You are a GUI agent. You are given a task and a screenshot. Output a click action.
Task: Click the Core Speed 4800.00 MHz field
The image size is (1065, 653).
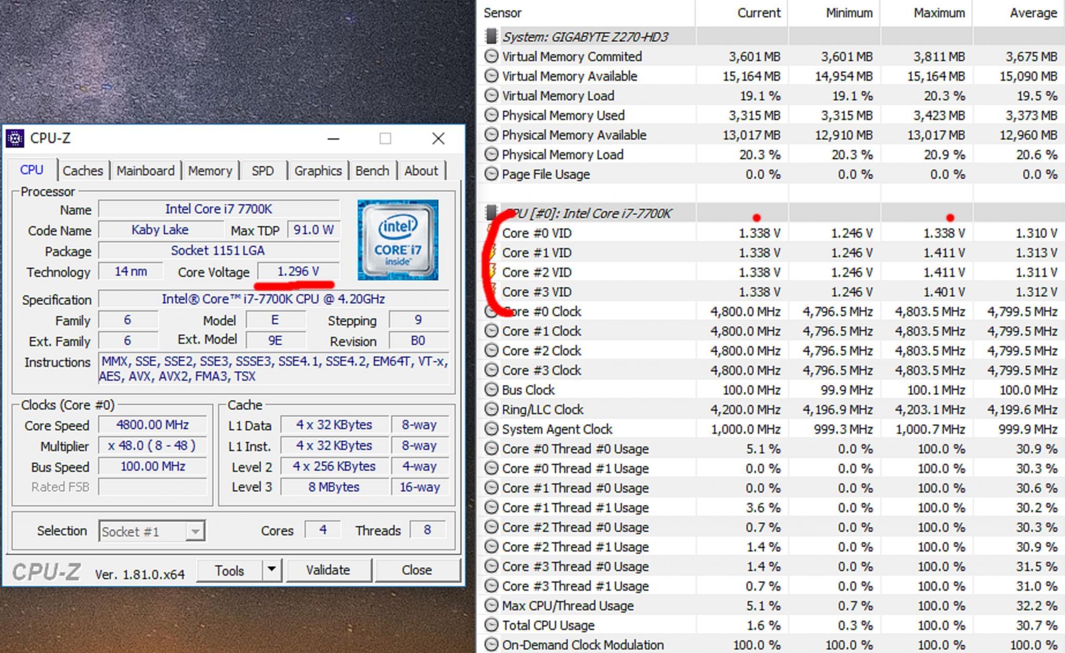pyautogui.click(x=152, y=425)
